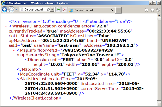
Task: Click the search magnifier in address bar
Action: [x=48, y=10]
